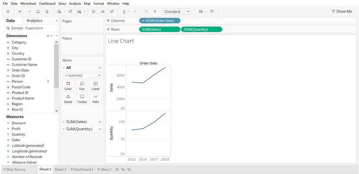Click the SUM(Sales) pill in Rows

pyautogui.click(x=160, y=29)
